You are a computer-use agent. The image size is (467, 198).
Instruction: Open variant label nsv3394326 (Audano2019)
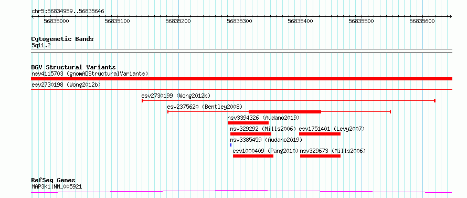click(x=263, y=118)
